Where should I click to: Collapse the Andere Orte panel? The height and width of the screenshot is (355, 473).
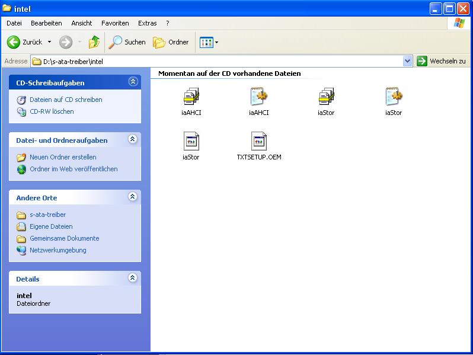(x=133, y=197)
